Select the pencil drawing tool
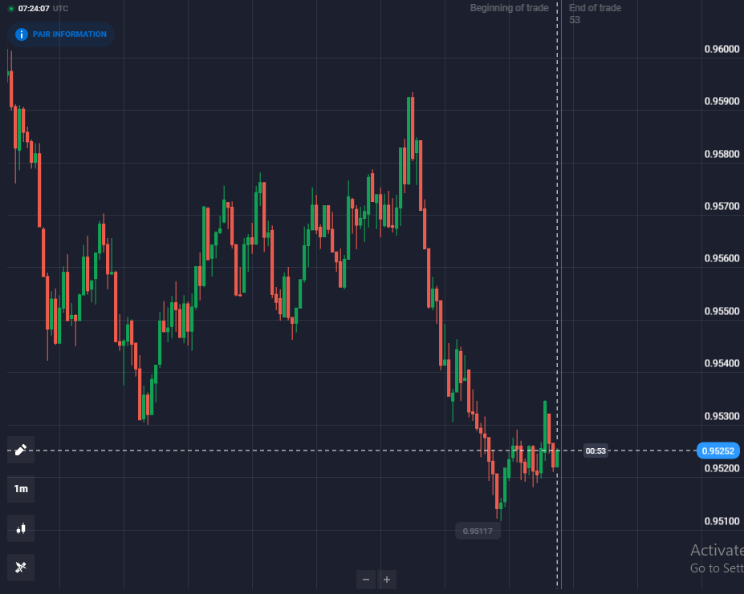Viewport: 744px width, 594px height. [x=21, y=450]
